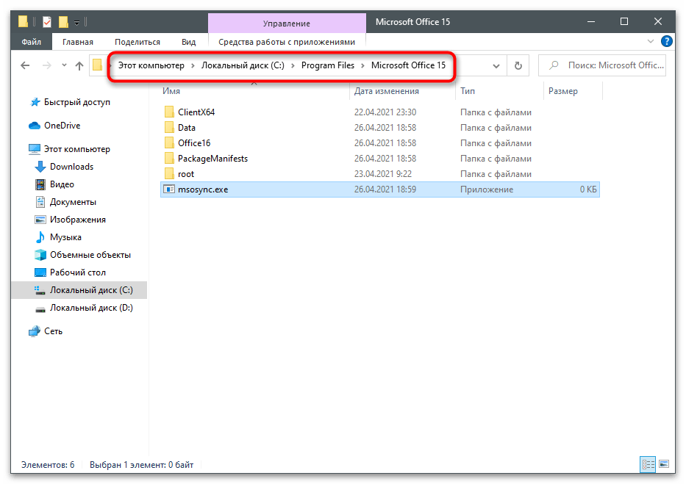This screenshot has width=686, height=484.
Task: Click the root folder icon
Action: point(169,174)
